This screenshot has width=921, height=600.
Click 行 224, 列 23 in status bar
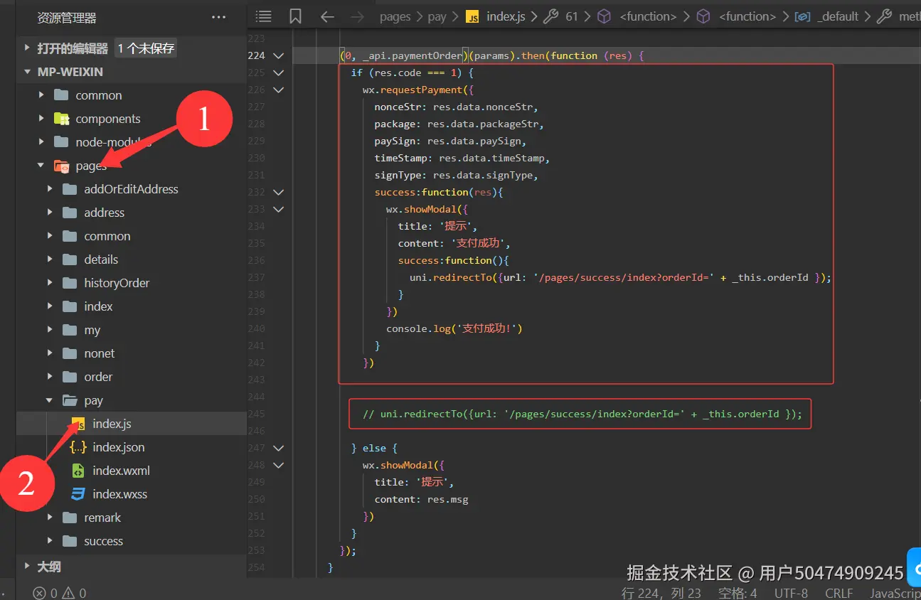[661, 593]
